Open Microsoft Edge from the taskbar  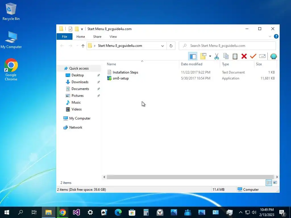118,212
